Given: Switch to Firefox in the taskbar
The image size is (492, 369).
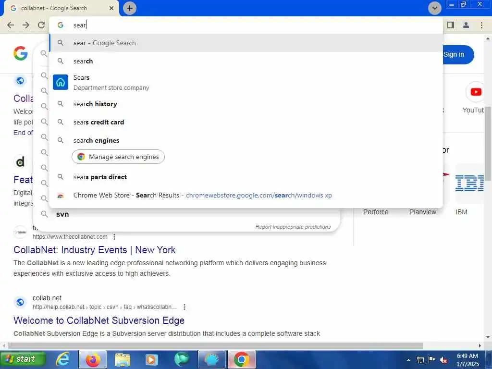Looking at the screenshot, I should (93, 359).
